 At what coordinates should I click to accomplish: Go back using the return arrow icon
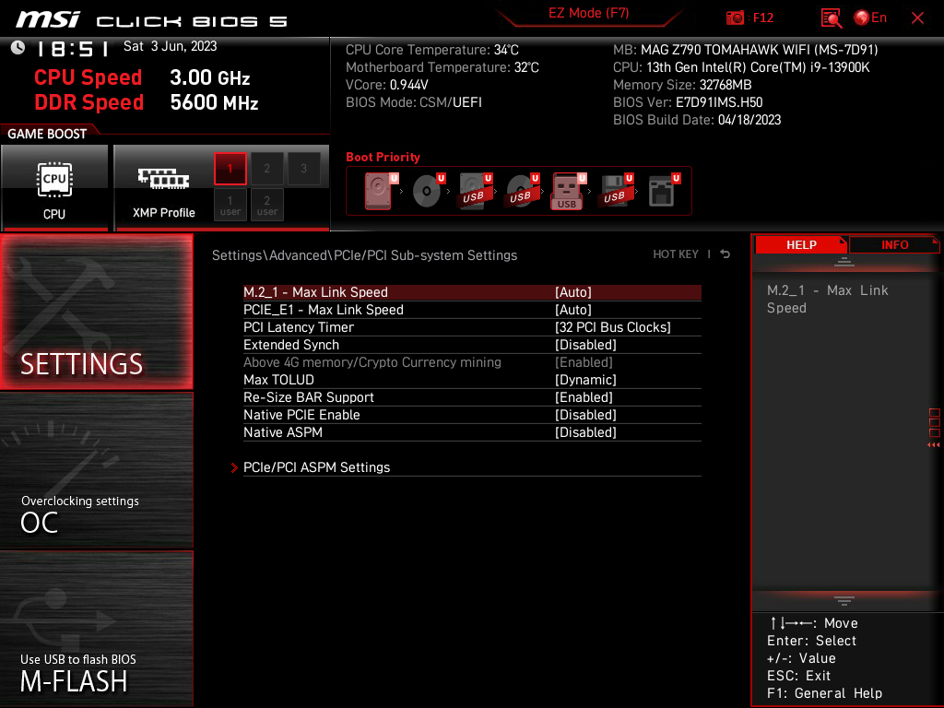click(x=726, y=254)
